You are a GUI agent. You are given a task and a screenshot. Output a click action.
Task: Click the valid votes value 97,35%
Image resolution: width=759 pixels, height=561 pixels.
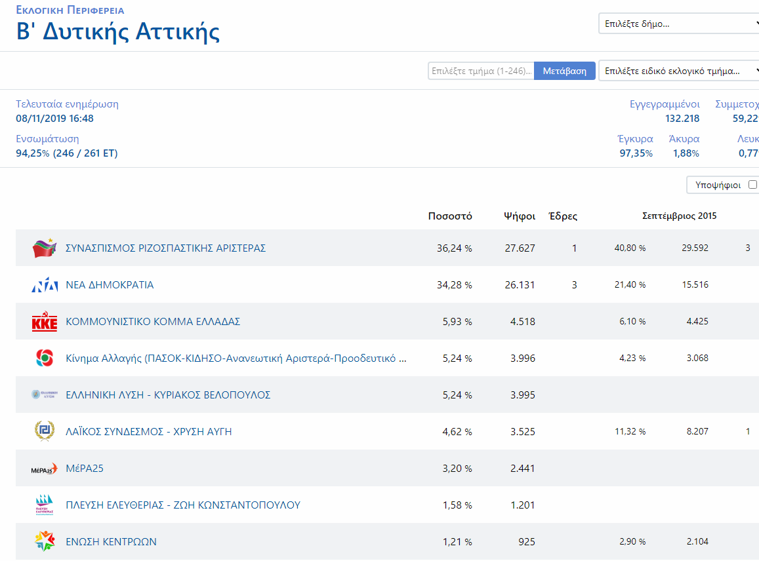636,153
